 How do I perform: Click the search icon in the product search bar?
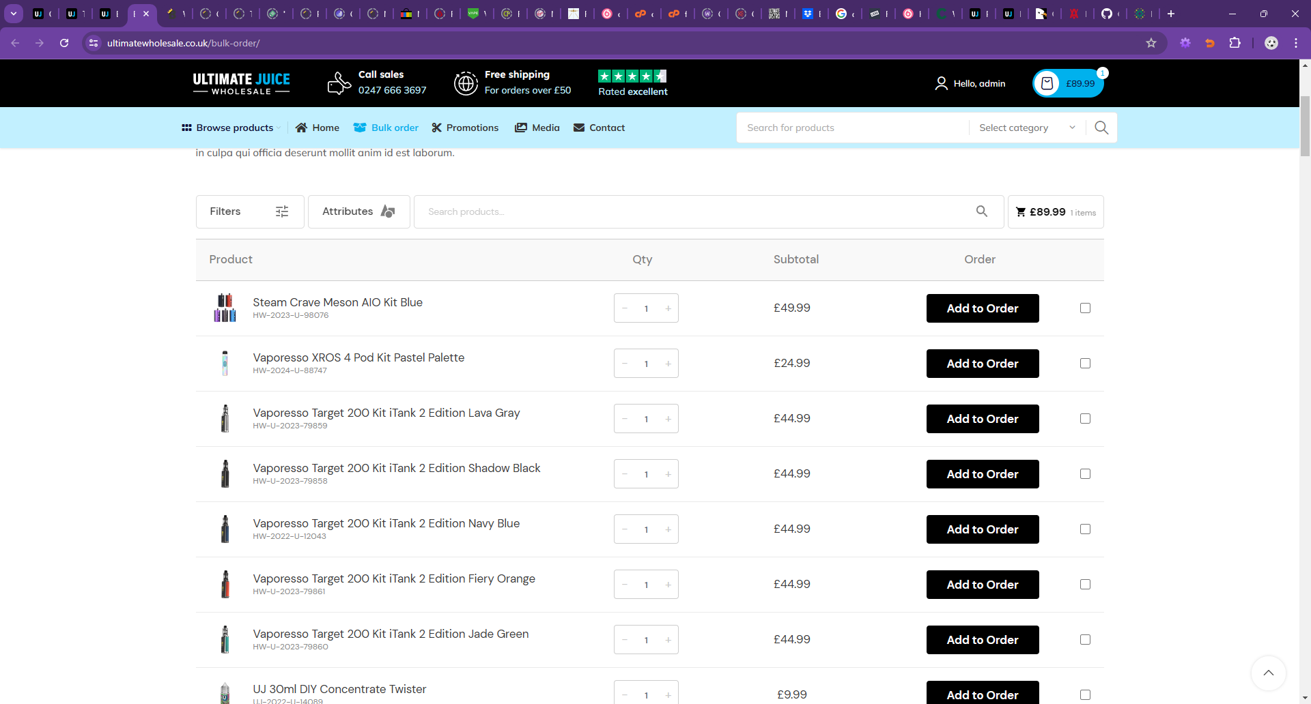pyautogui.click(x=982, y=211)
